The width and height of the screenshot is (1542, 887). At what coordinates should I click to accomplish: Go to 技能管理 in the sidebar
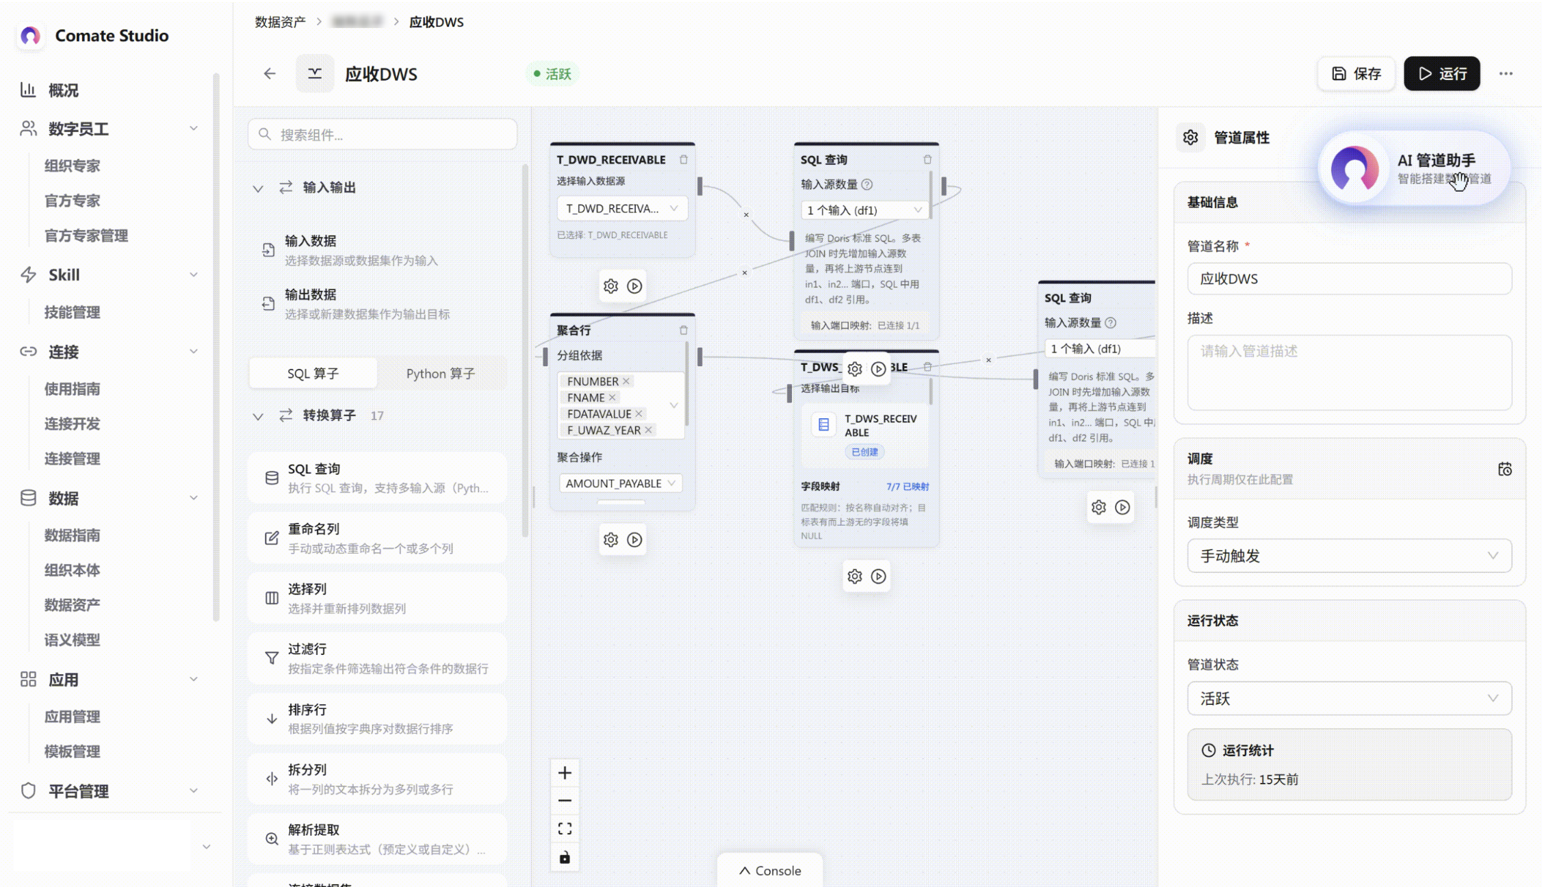tap(73, 313)
